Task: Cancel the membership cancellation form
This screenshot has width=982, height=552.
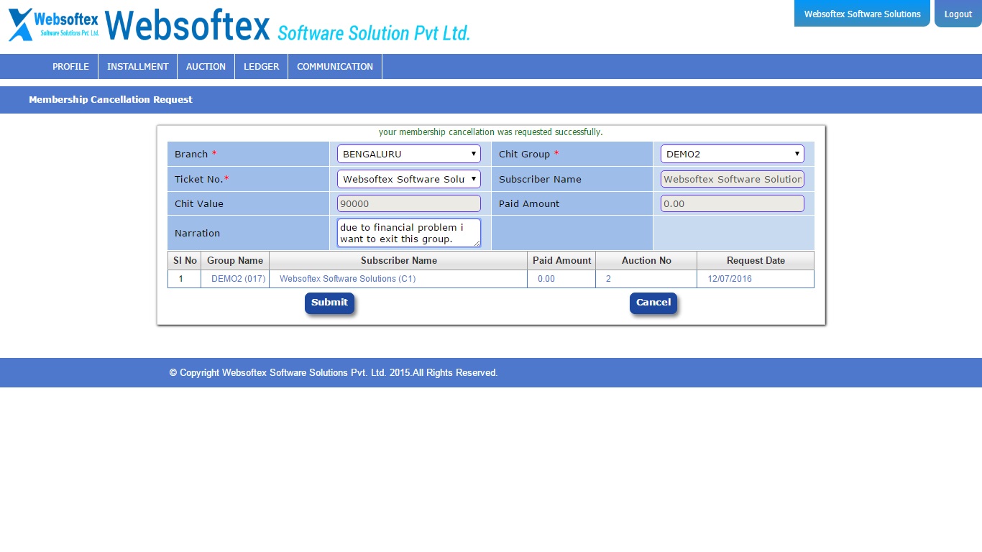Action: (x=653, y=303)
